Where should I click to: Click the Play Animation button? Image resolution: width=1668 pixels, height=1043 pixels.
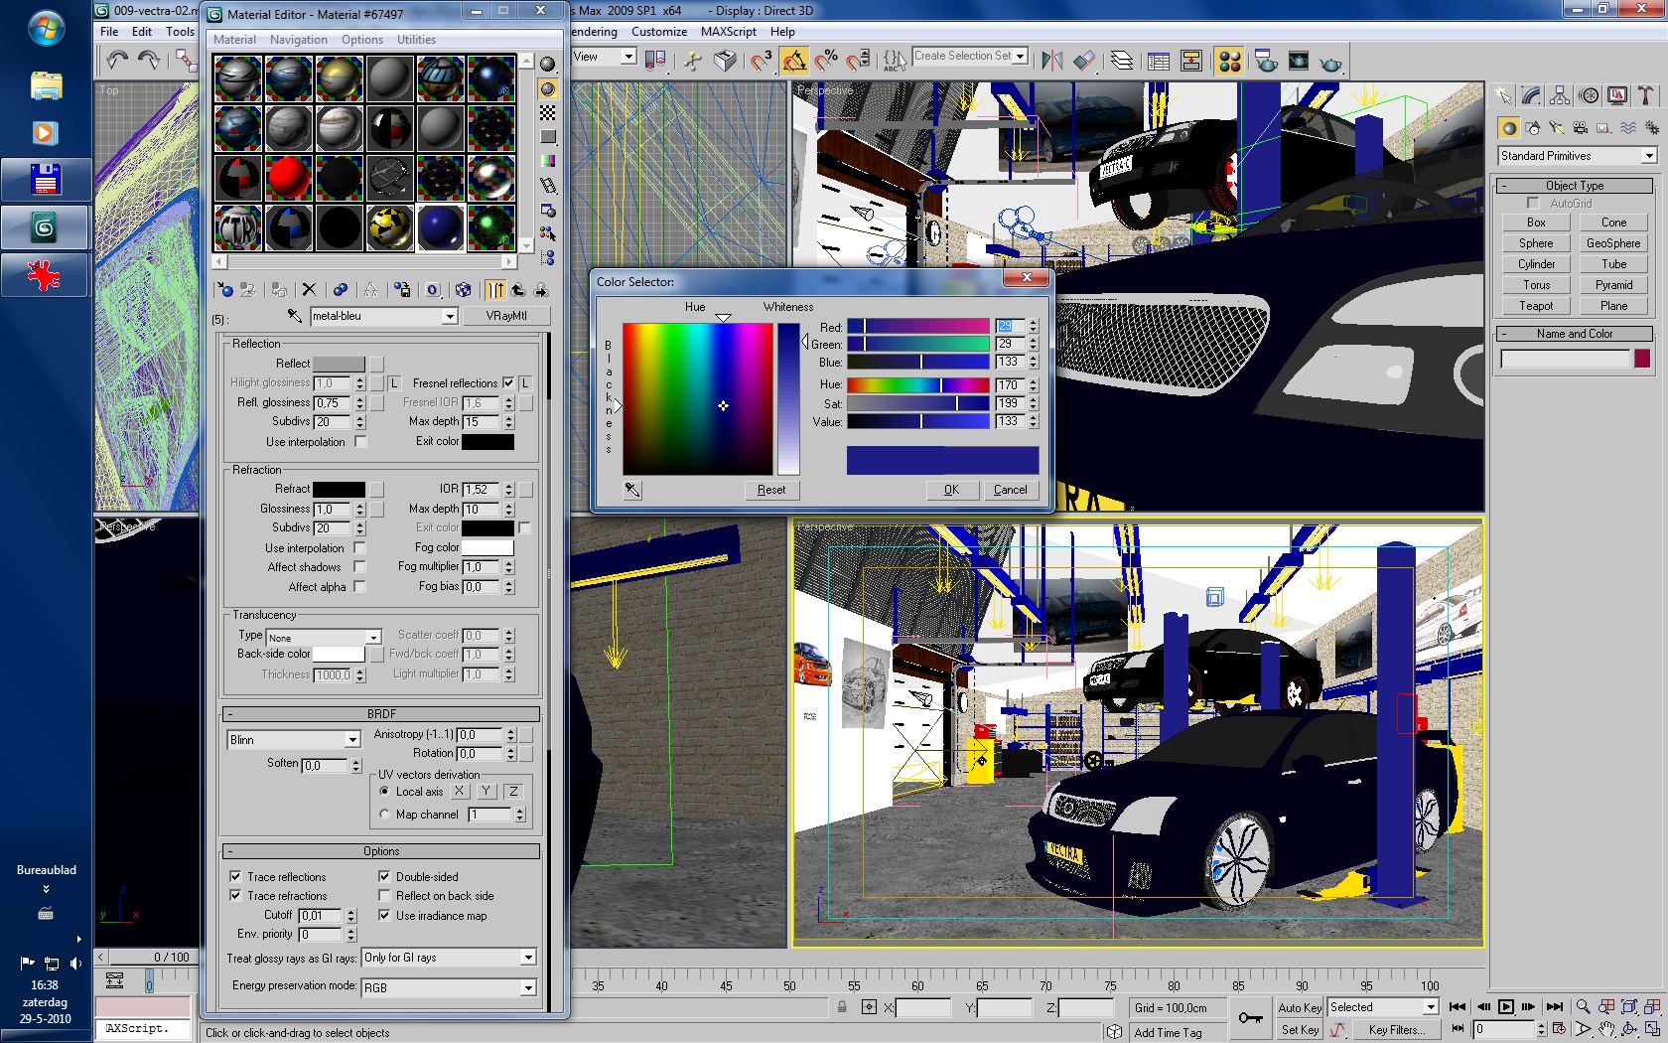tap(1506, 1007)
